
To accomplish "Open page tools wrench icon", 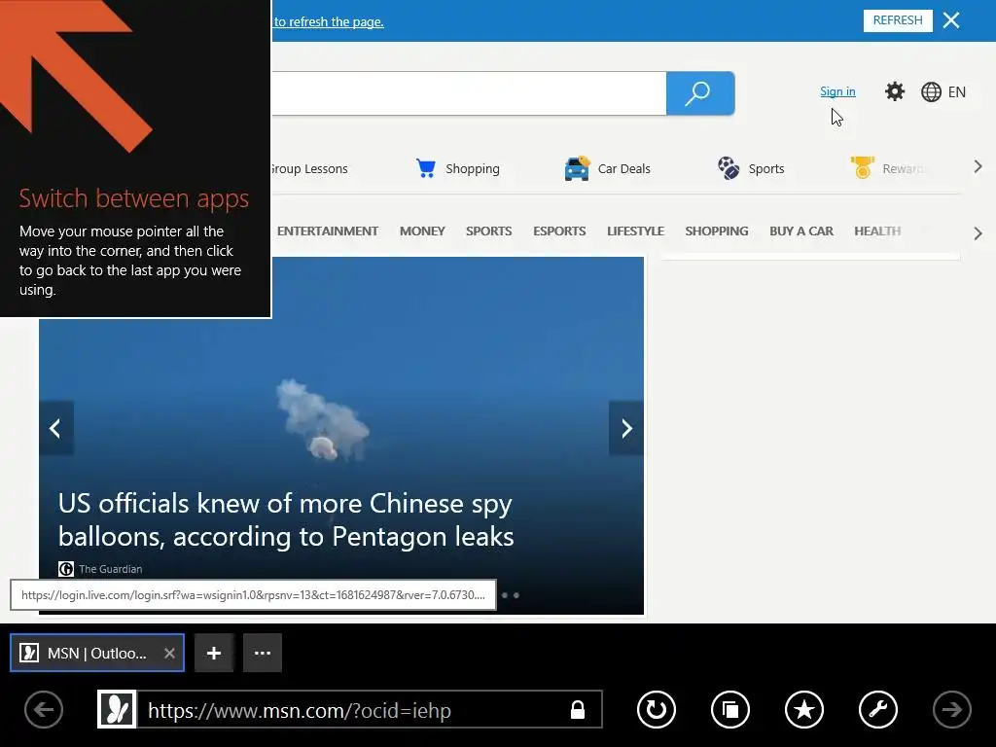I will pos(878,709).
